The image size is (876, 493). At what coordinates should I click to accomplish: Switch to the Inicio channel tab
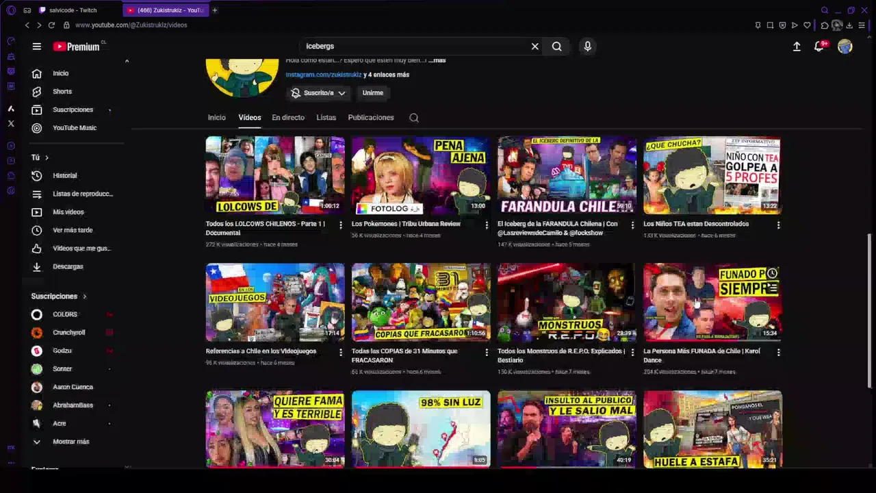pyautogui.click(x=217, y=118)
